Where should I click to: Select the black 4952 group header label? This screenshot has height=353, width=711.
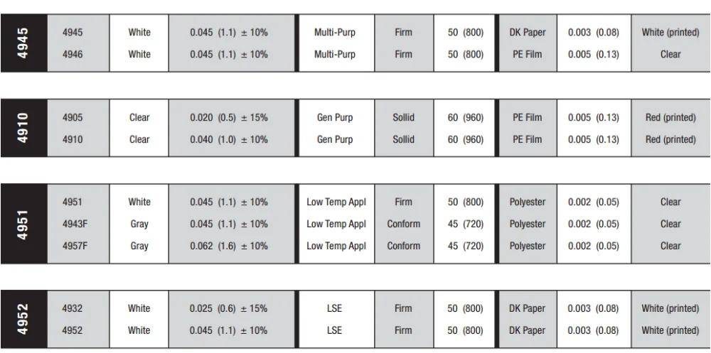click(23, 319)
